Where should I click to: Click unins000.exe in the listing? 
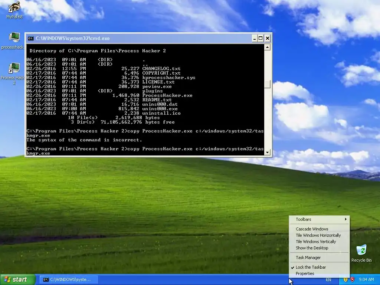point(160,109)
